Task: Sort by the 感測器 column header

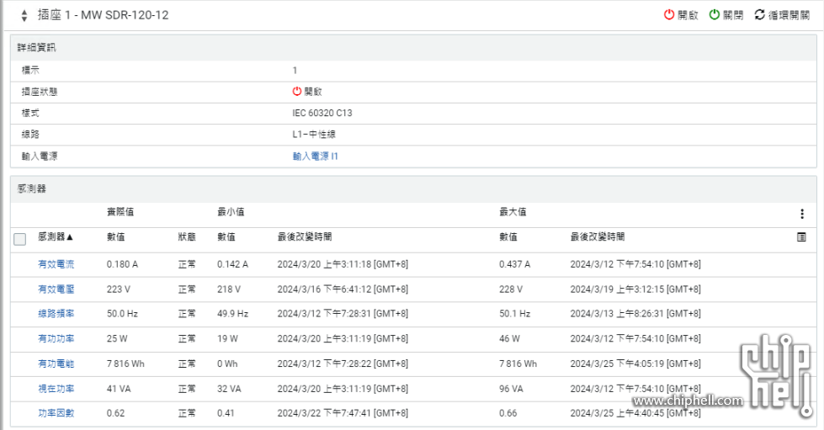Action: 56,237
